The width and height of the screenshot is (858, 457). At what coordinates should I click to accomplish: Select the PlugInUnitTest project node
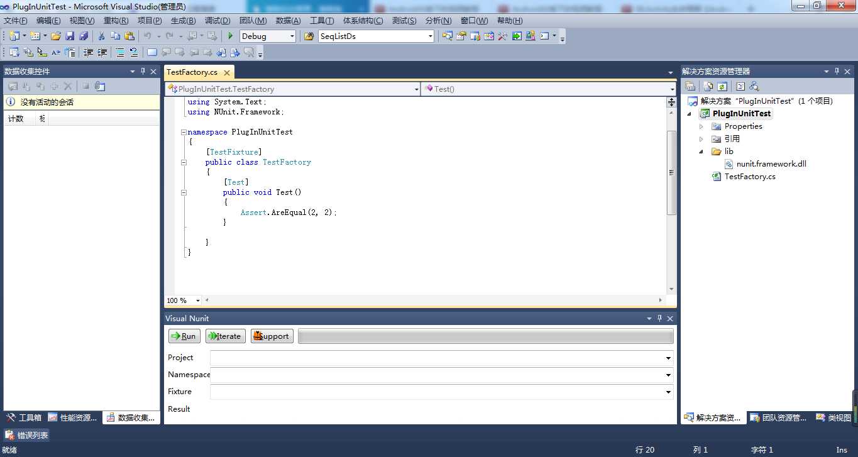click(742, 114)
